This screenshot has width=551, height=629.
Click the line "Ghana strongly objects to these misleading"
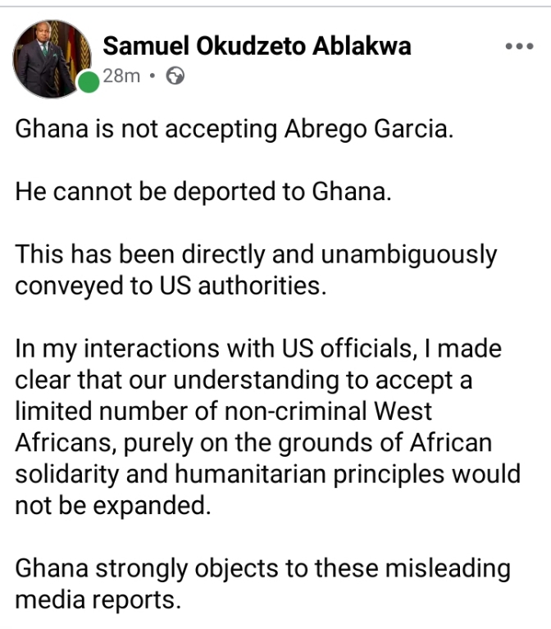(x=262, y=567)
